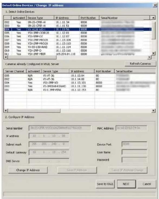
Task: Click the Password field
Action: click(x=135, y=160)
